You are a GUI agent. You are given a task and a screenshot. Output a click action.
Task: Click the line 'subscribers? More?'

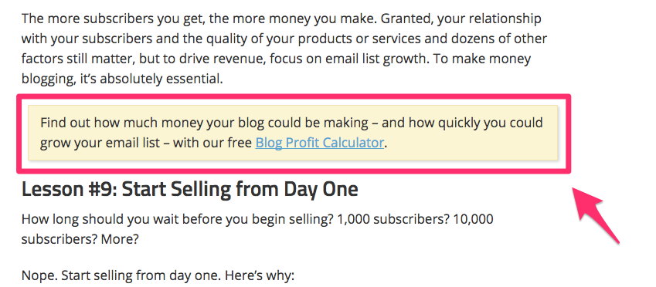click(x=80, y=239)
